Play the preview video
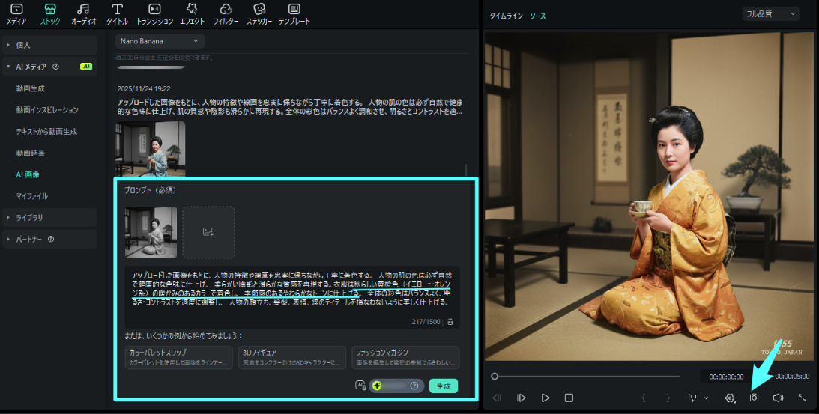 click(x=546, y=398)
